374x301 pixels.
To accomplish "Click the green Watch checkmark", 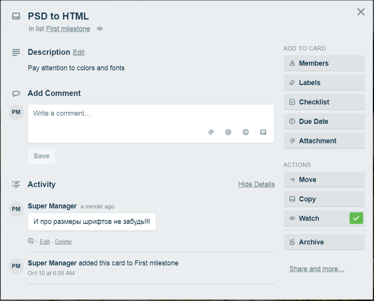I will pyautogui.click(x=356, y=218).
